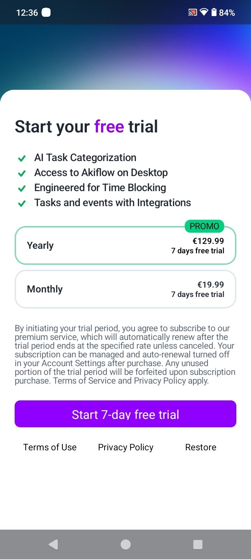This screenshot has height=559, width=251.
Task: Tap checkmark beside Engineered for Time Blocking
Action: tap(22, 188)
